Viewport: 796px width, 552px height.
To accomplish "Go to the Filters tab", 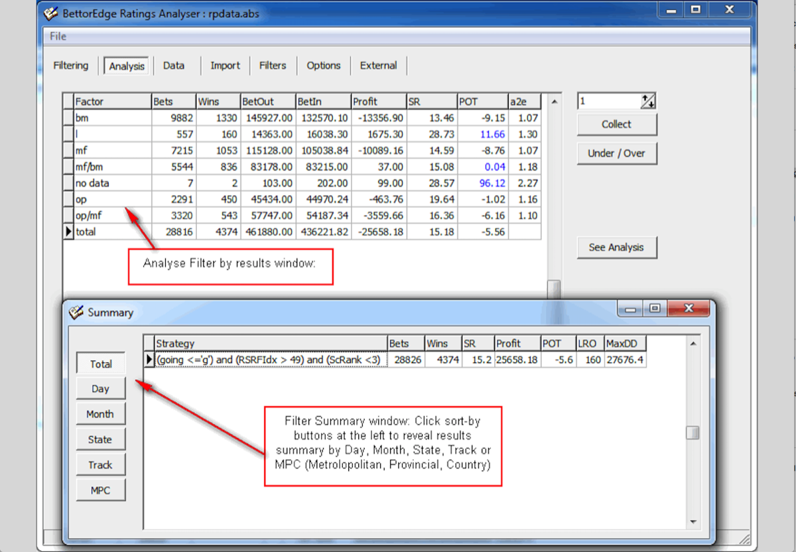I will point(273,66).
